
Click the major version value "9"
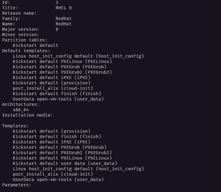[x=57, y=29]
